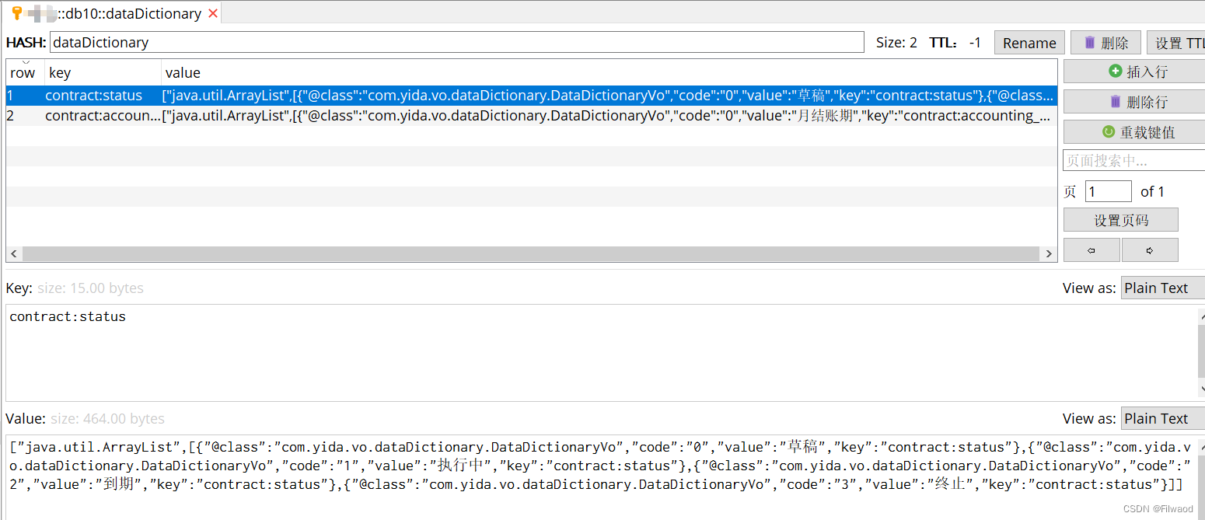Image resolution: width=1205 pixels, height=520 pixels.
Task: Select the db10::dataDictionary tab
Action: tap(114, 13)
